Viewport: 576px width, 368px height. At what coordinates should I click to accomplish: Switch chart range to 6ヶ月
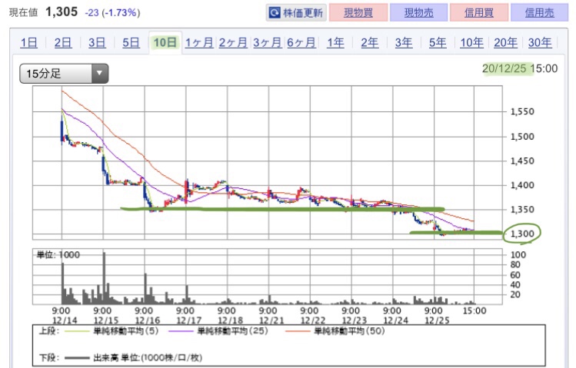coord(301,42)
